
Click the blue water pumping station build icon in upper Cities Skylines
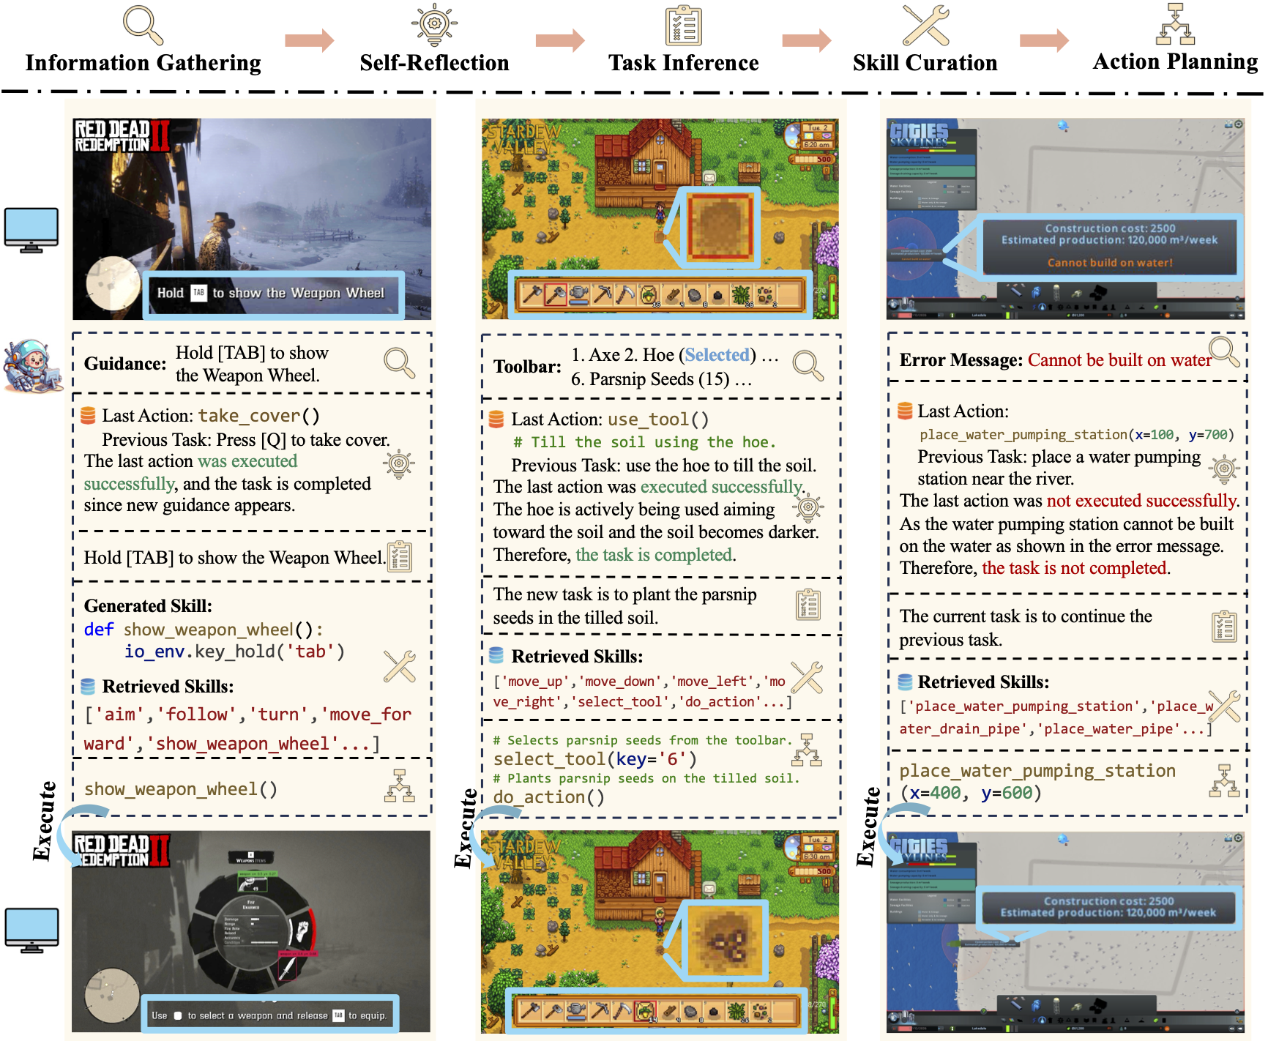(x=1036, y=293)
